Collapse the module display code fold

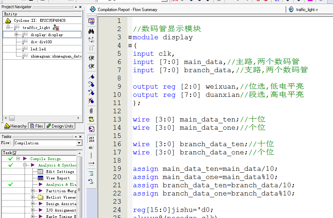(130, 38)
